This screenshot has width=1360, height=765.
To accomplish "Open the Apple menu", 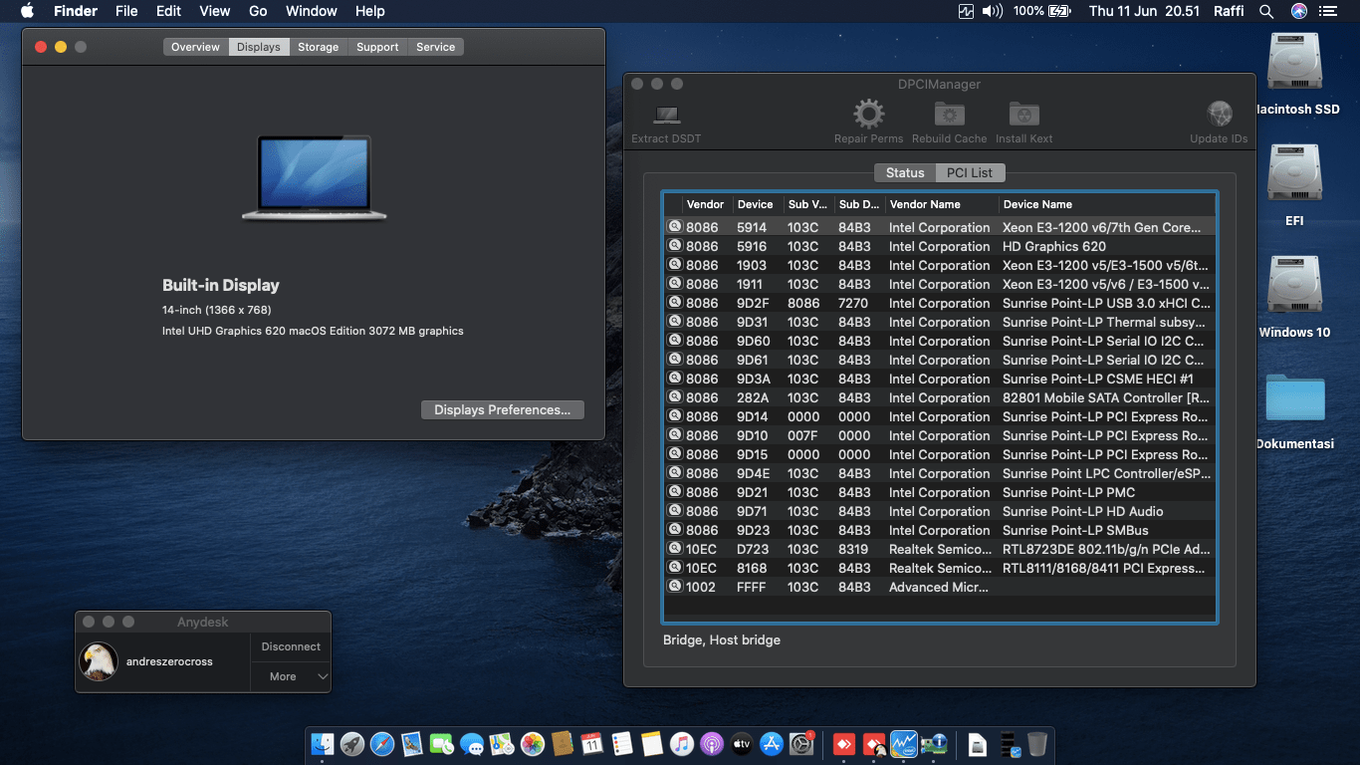I will coord(27,11).
